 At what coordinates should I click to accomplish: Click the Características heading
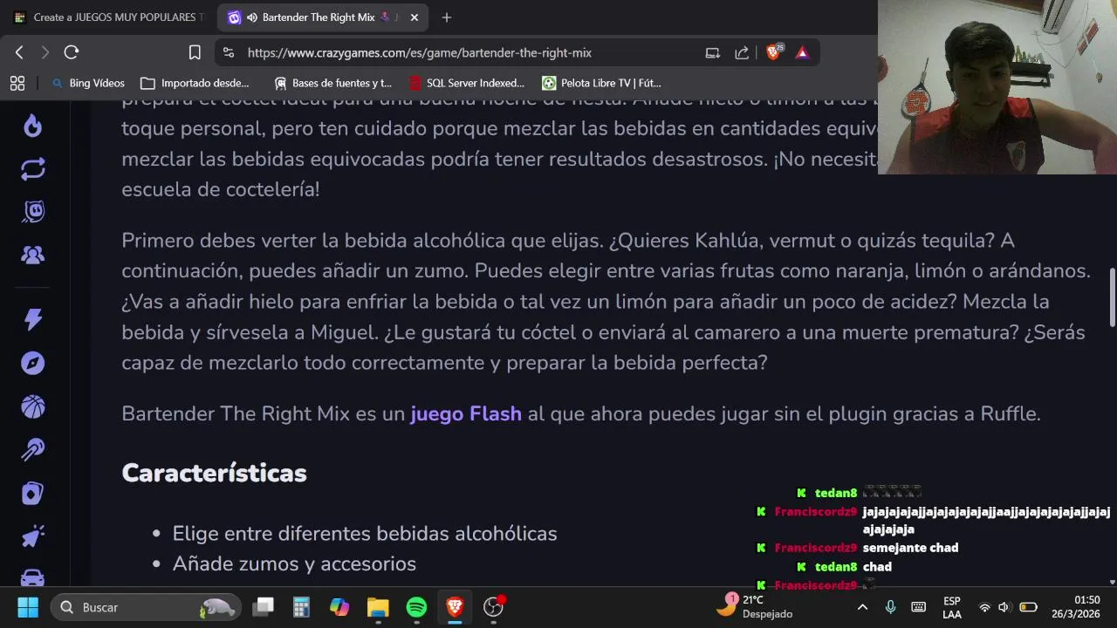pos(214,473)
